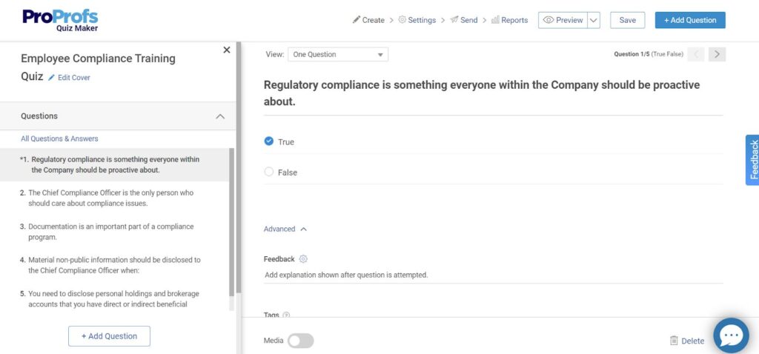The image size is (759, 354).
Task: Close the left quiz panel with X
Action: point(227,50)
